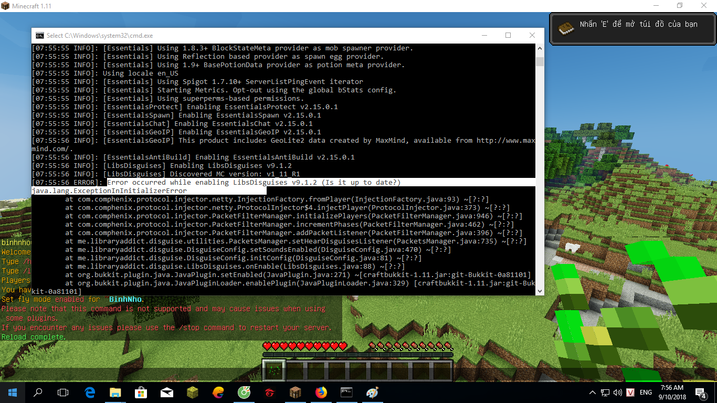Click "Reflection based provider as spawn egg" line

[208, 57]
